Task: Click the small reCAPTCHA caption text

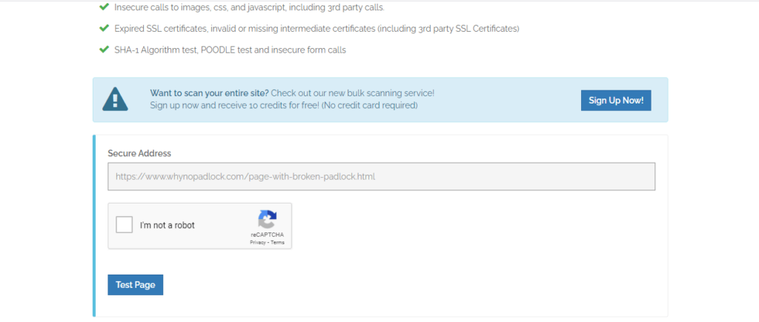Action: coord(267,235)
